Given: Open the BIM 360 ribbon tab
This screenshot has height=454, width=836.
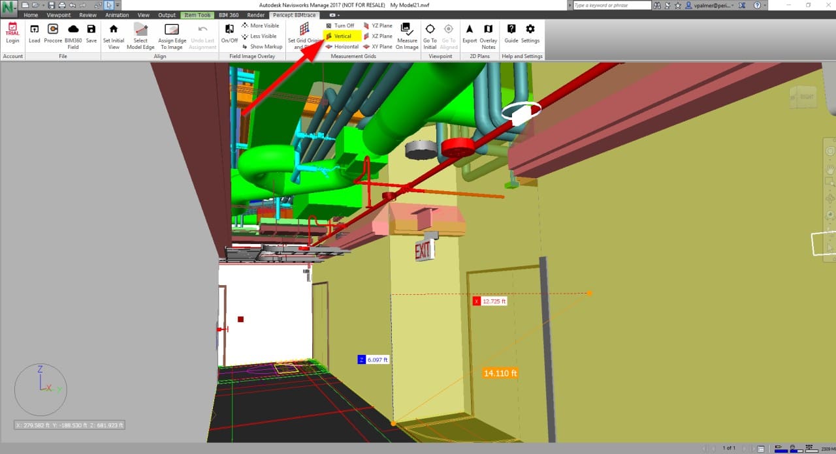Looking at the screenshot, I should tap(229, 15).
